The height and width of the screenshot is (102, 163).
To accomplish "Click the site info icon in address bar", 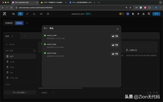I will click(x=16, y=8).
